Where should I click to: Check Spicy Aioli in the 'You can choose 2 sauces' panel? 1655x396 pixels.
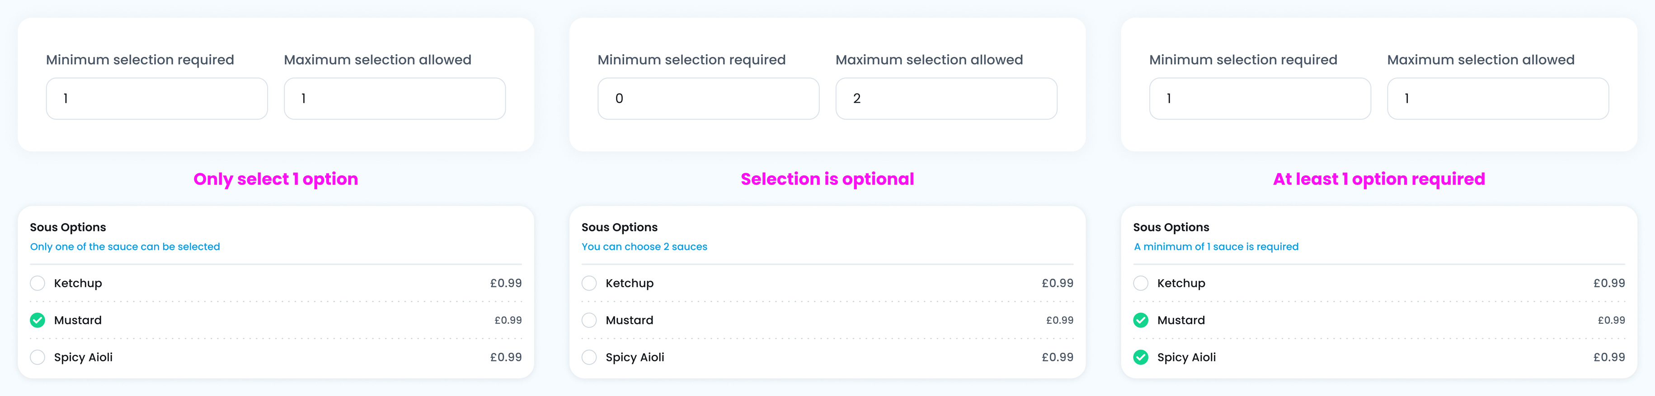(x=589, y=358)
